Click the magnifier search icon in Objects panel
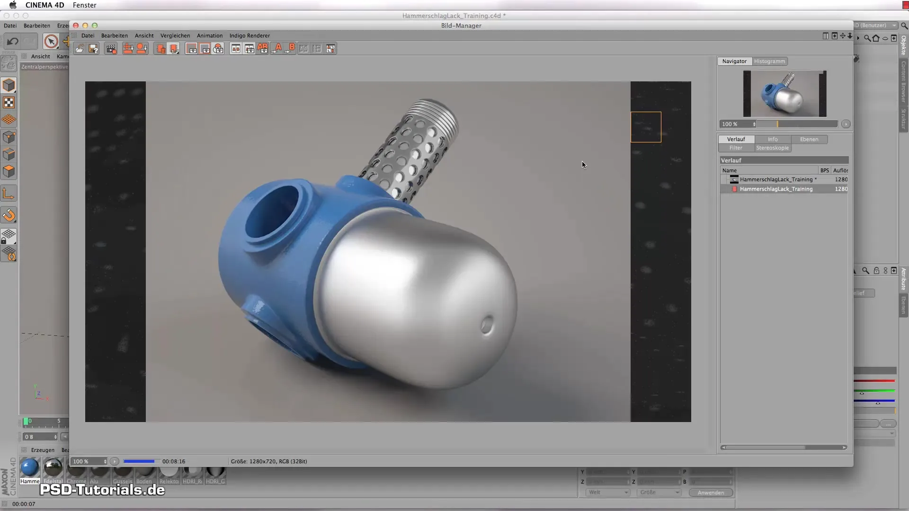This screenshot has height=511, width=909. click(x=867, y=38)
